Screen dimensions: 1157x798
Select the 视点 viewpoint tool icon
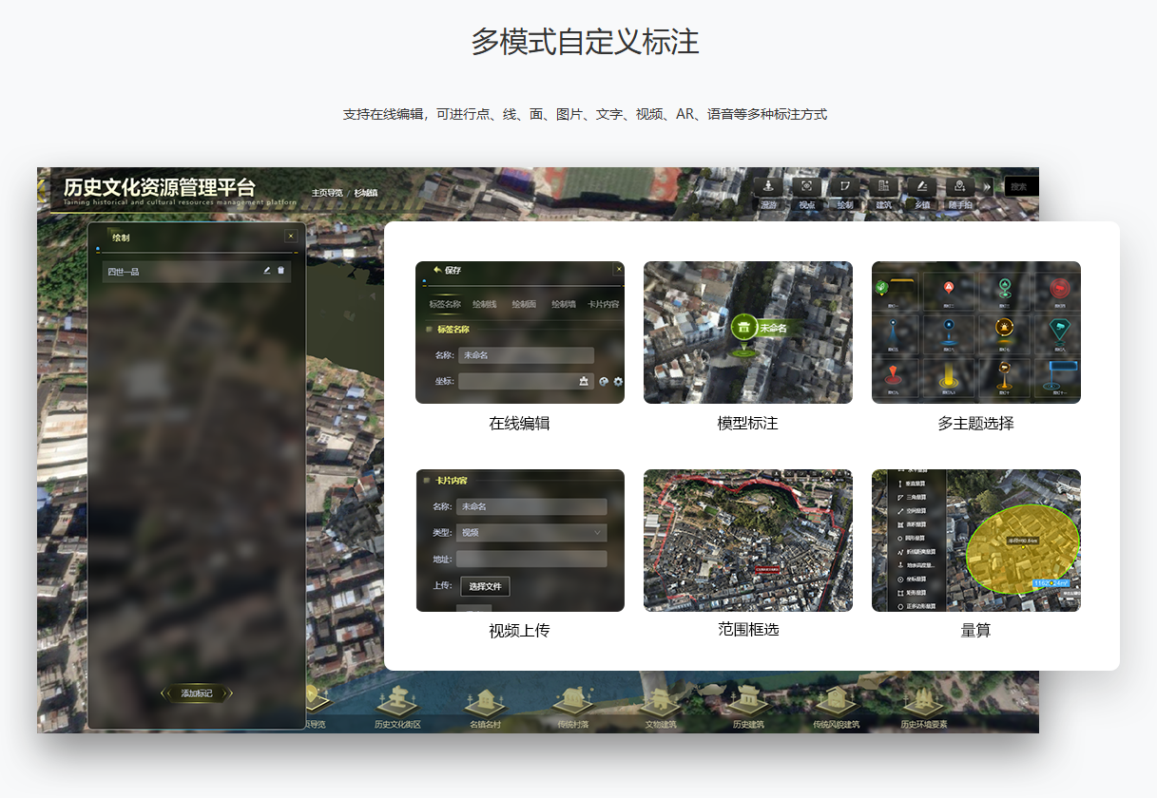click(807, 187)
